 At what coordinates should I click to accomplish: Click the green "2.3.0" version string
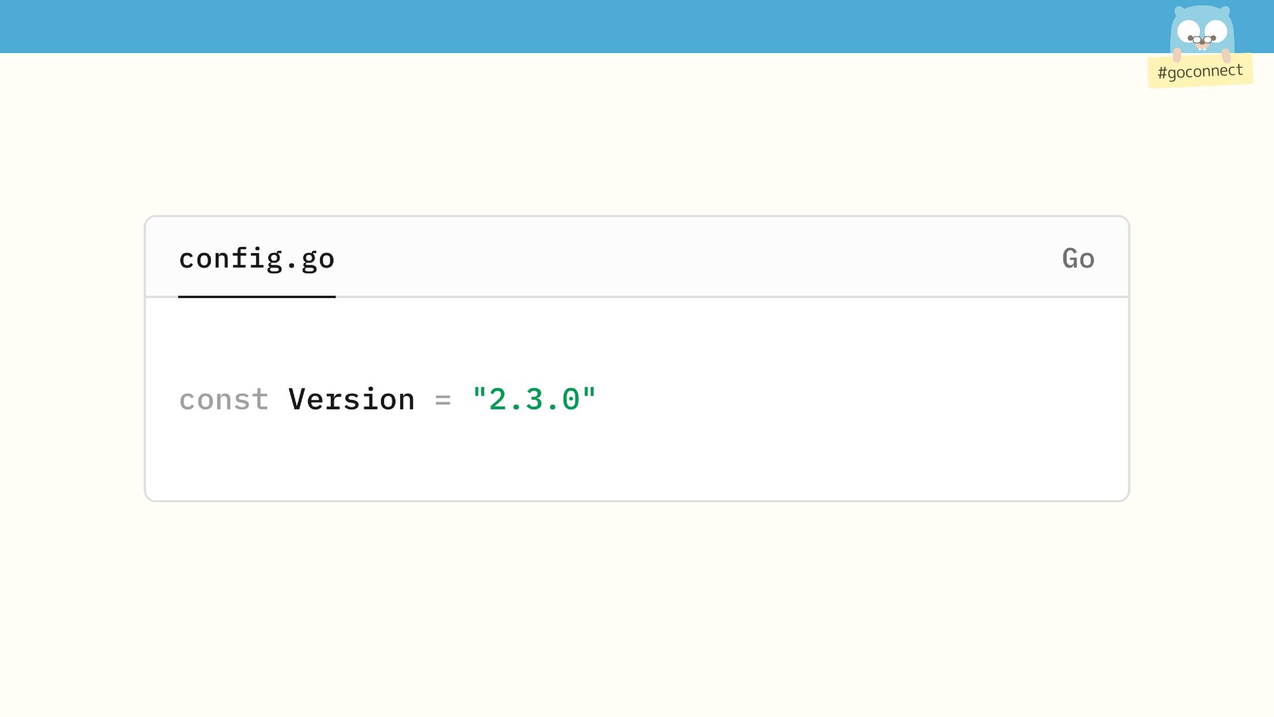[534, 399]
